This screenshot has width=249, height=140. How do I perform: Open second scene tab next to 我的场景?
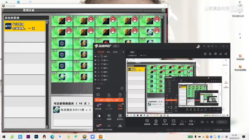pos(108,52)
